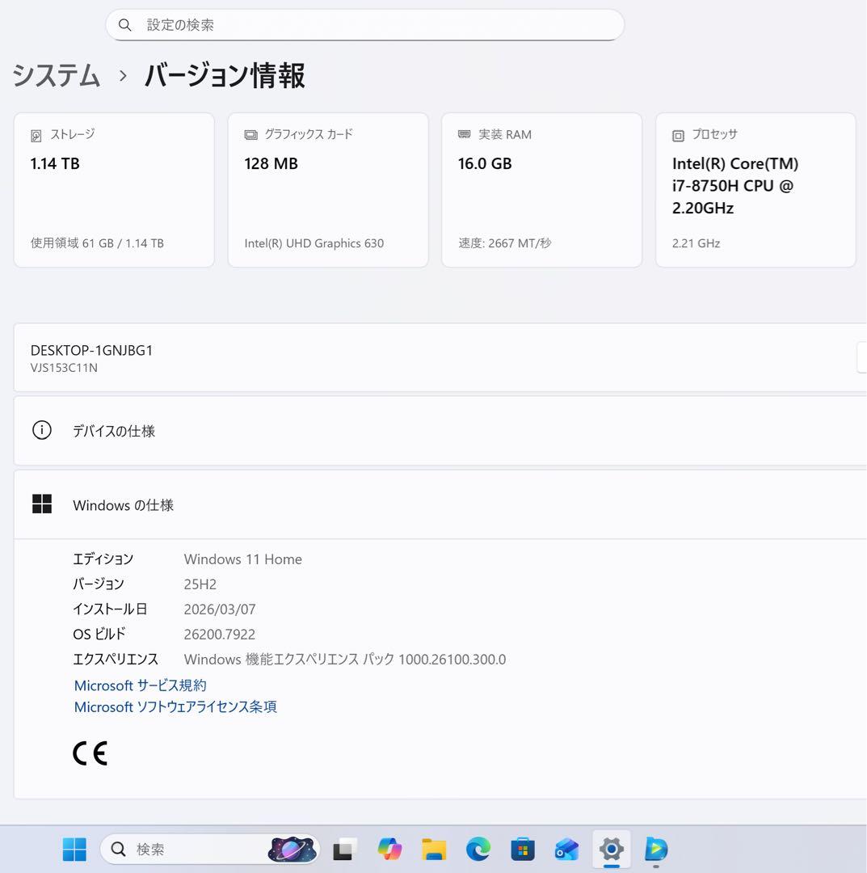Open Task View from taskbar
867x873 pixels.
(x=345, y=849)
